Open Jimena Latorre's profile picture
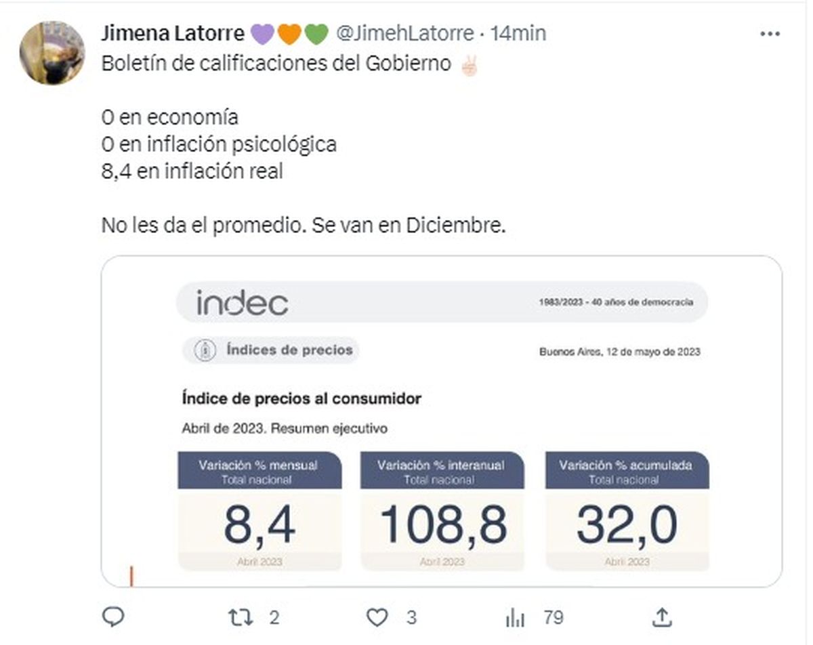This screenshot has width=813, height=645. tap(52, 53)
